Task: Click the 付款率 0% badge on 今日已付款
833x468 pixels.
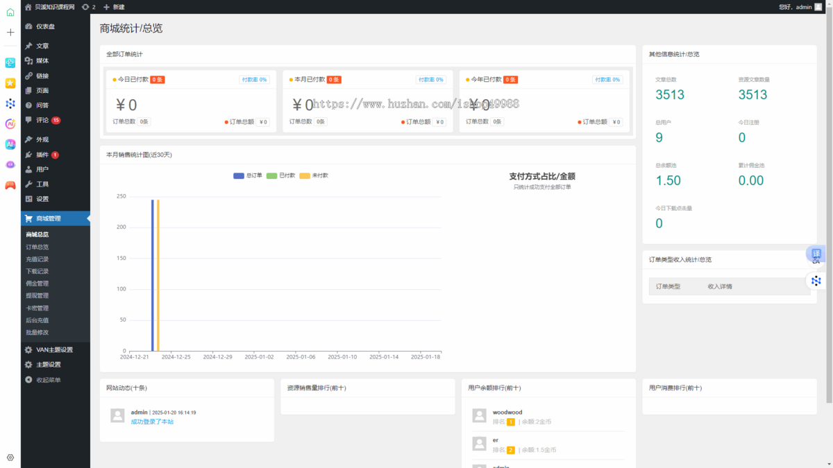Action: click(255, 79)
